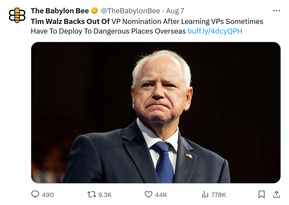Like the post with the heart

coord(148,194)
